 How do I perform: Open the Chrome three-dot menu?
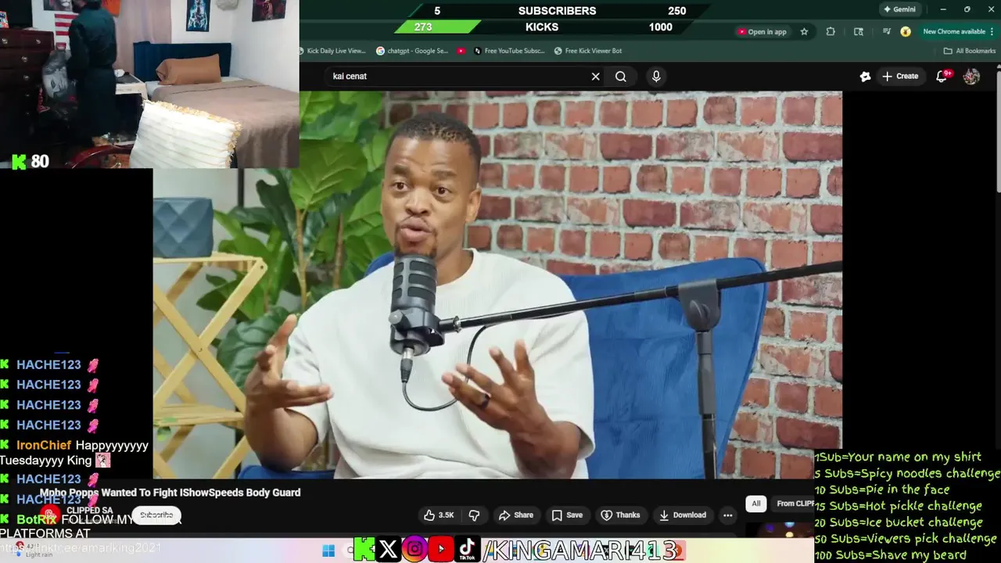pyautogui.click(x=993, y=32)
